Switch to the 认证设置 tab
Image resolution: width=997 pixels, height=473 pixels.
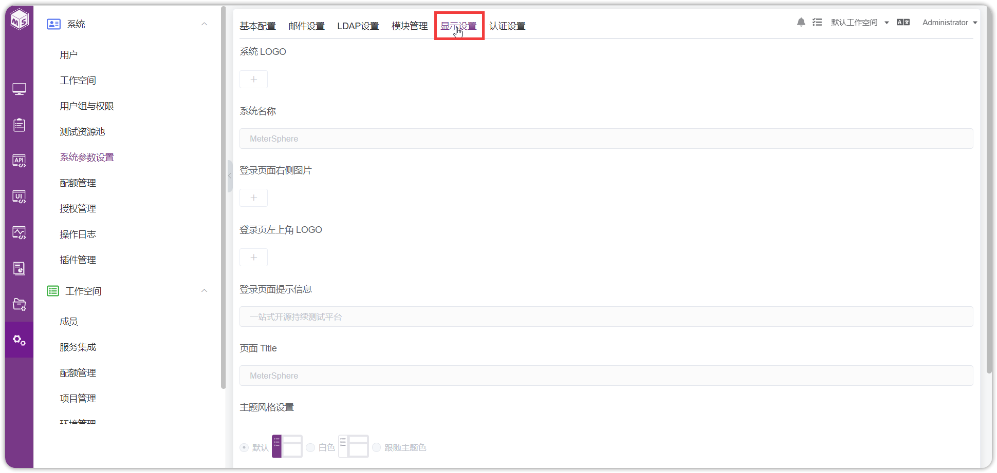(507, 26)
